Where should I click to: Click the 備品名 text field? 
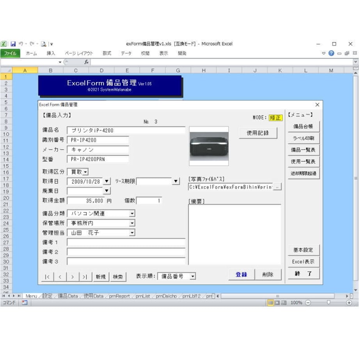[x=126, y=130]
